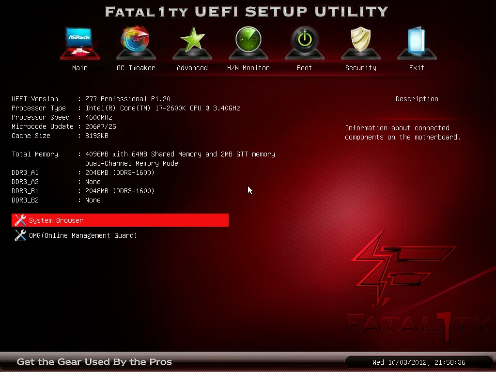
Task: Click the Boot power button icon
Action: (x=305, y=43)
